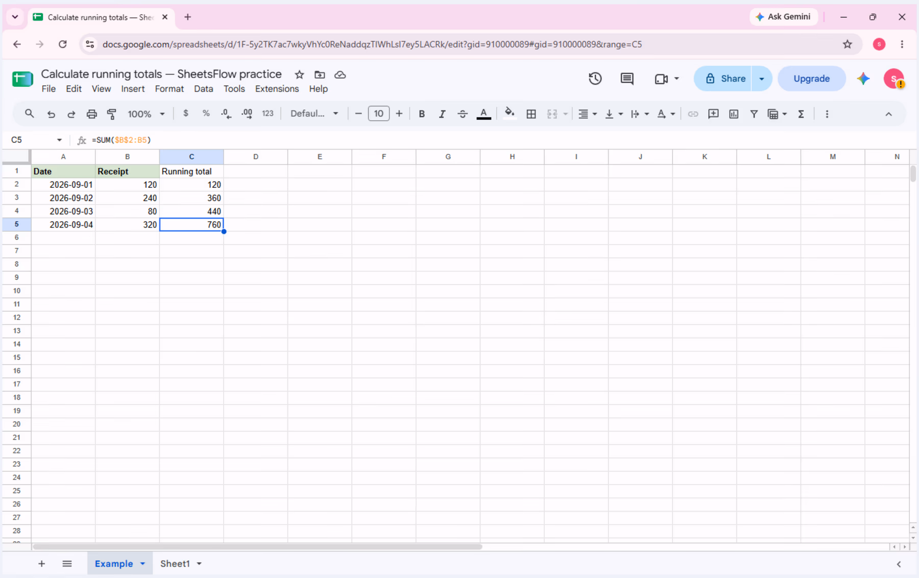Print the spreadsheet

click(x=91, y=114)
